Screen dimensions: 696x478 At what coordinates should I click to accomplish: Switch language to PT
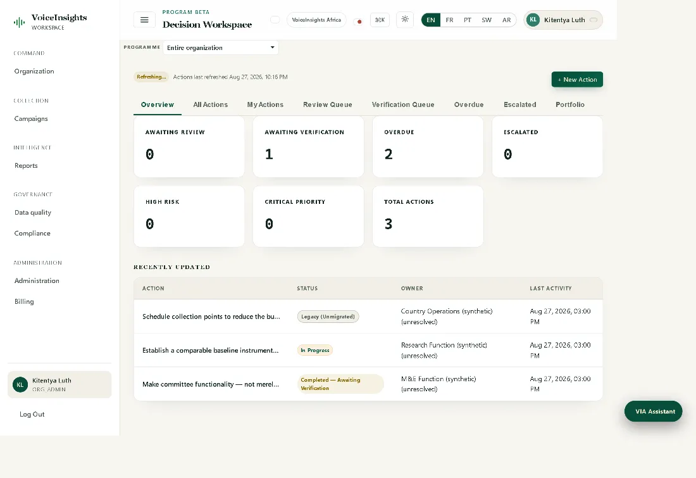click(x=468, y=20)
